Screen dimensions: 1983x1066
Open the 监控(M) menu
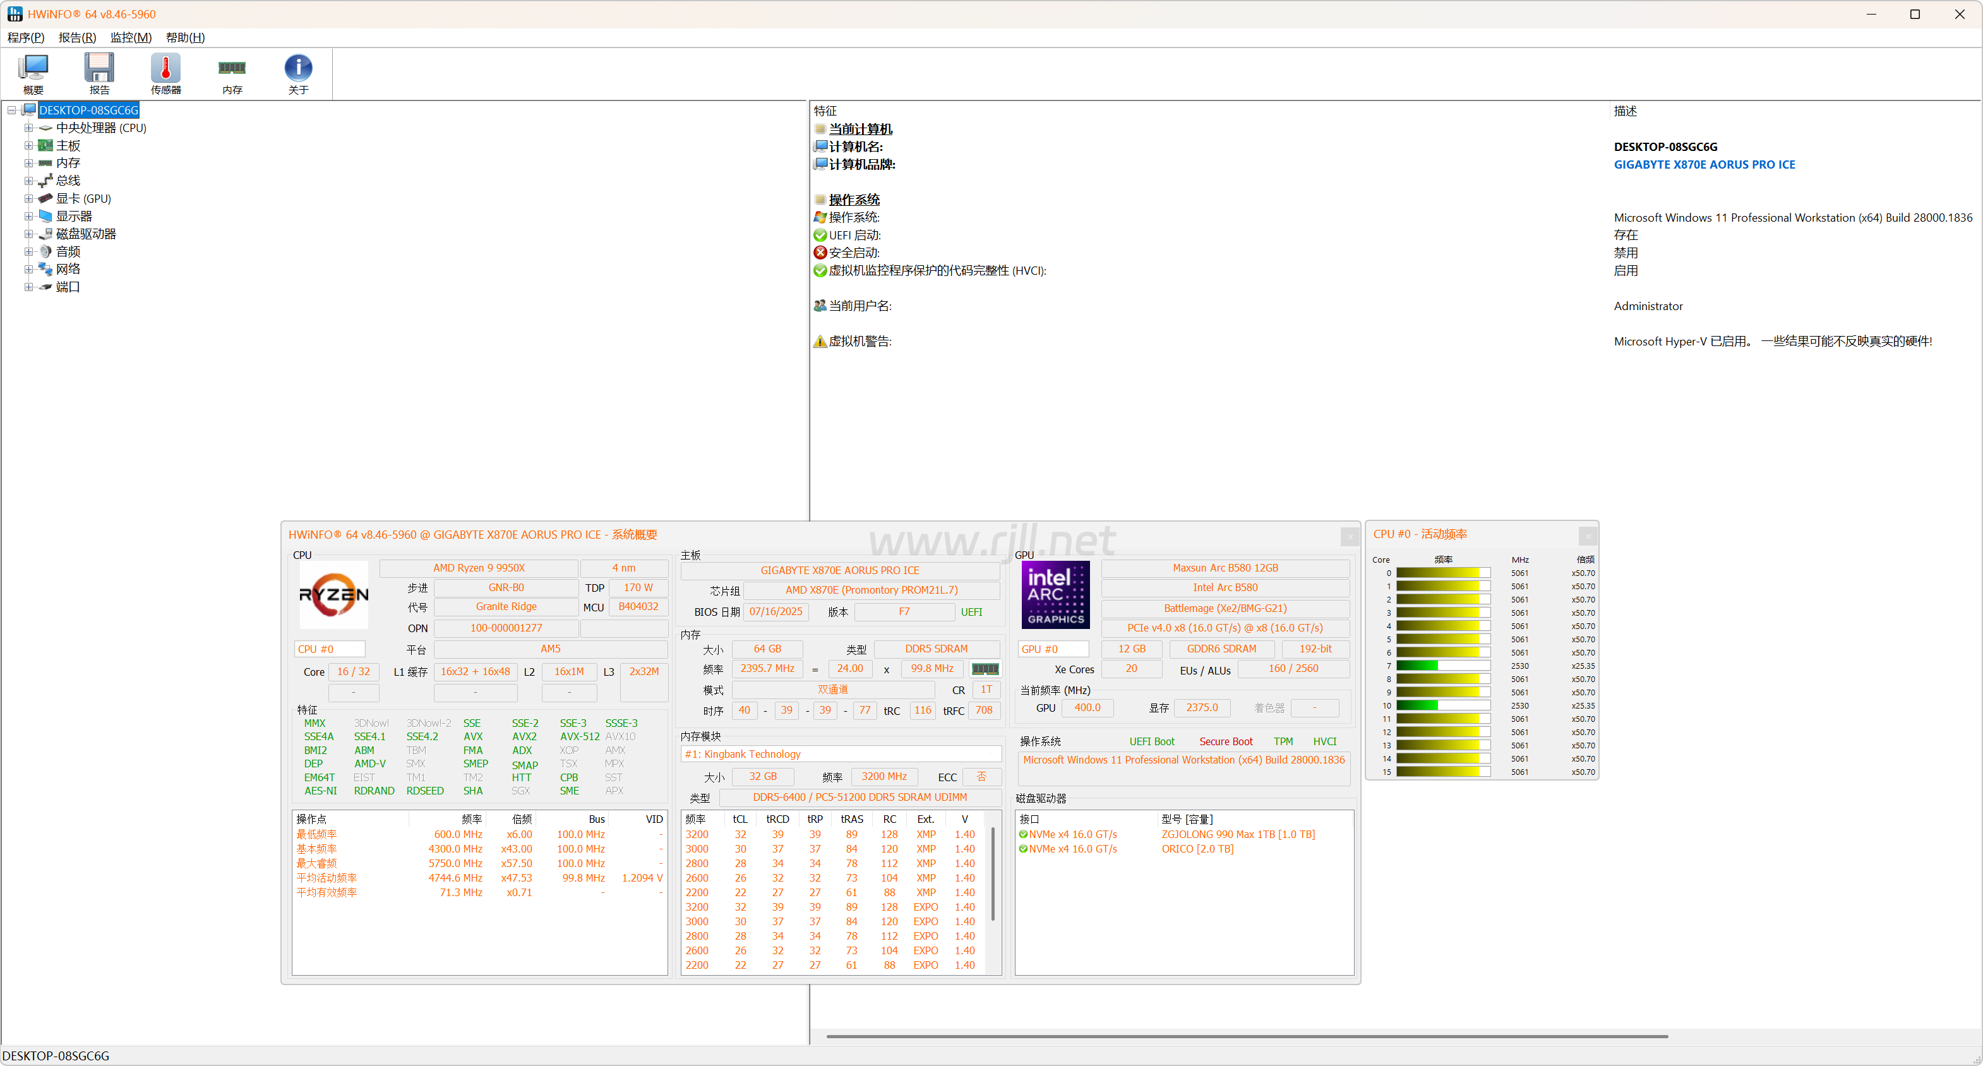coord(130,37)
